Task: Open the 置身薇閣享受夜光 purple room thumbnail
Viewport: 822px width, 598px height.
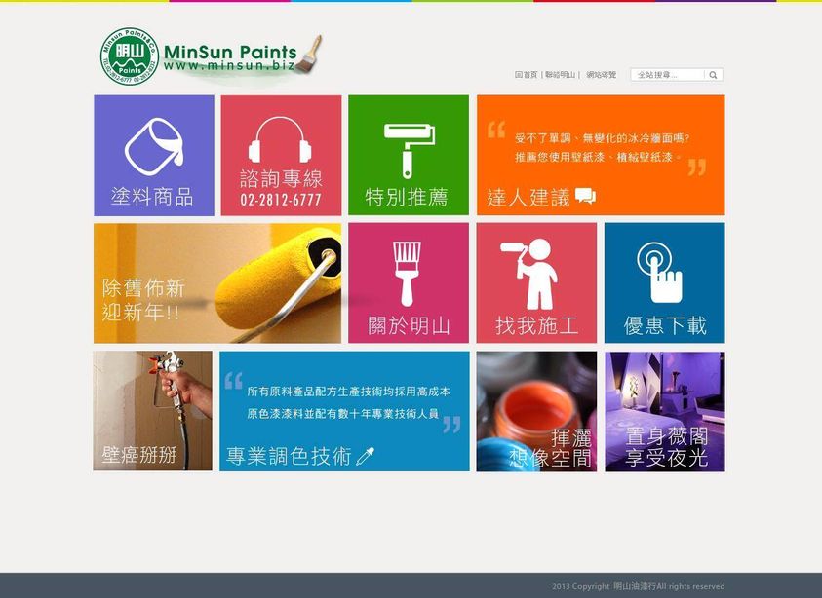Action: pos(665,412)
